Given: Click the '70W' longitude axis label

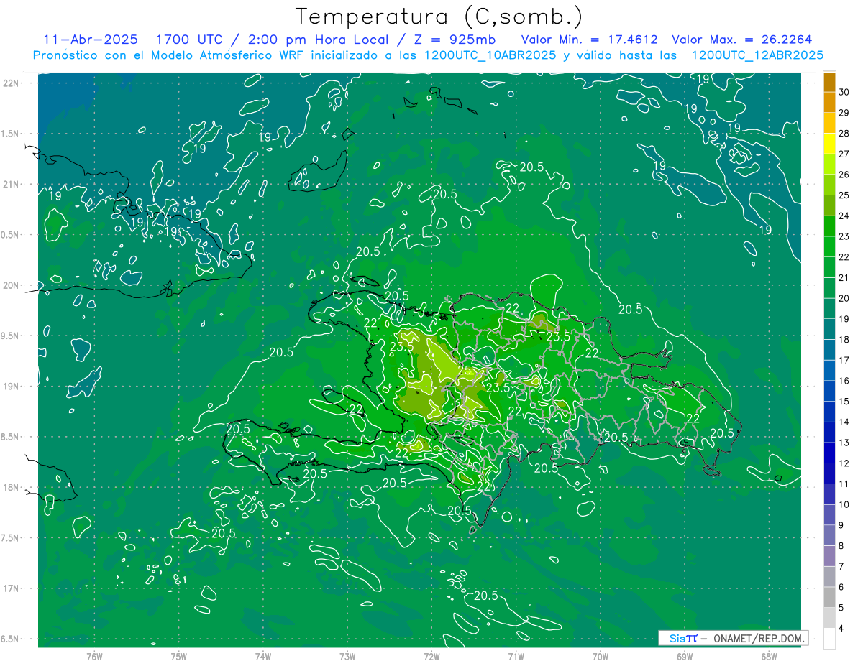Looking at the screenshot, I should pos(601,657).
